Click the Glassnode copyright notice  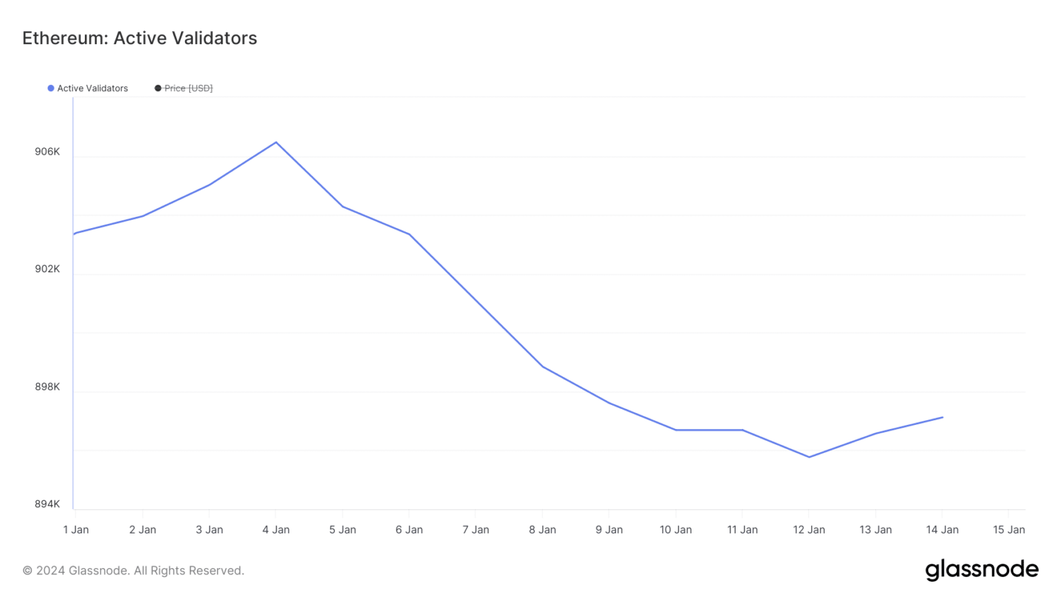(x=133, y=571)
